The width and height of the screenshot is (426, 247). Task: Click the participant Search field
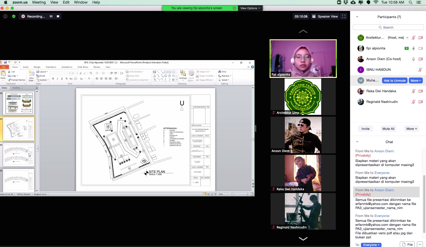click(388, 27)
